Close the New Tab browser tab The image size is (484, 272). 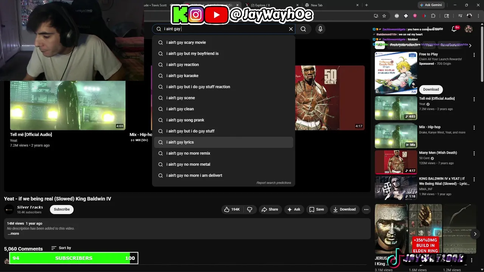pos(357,5)
